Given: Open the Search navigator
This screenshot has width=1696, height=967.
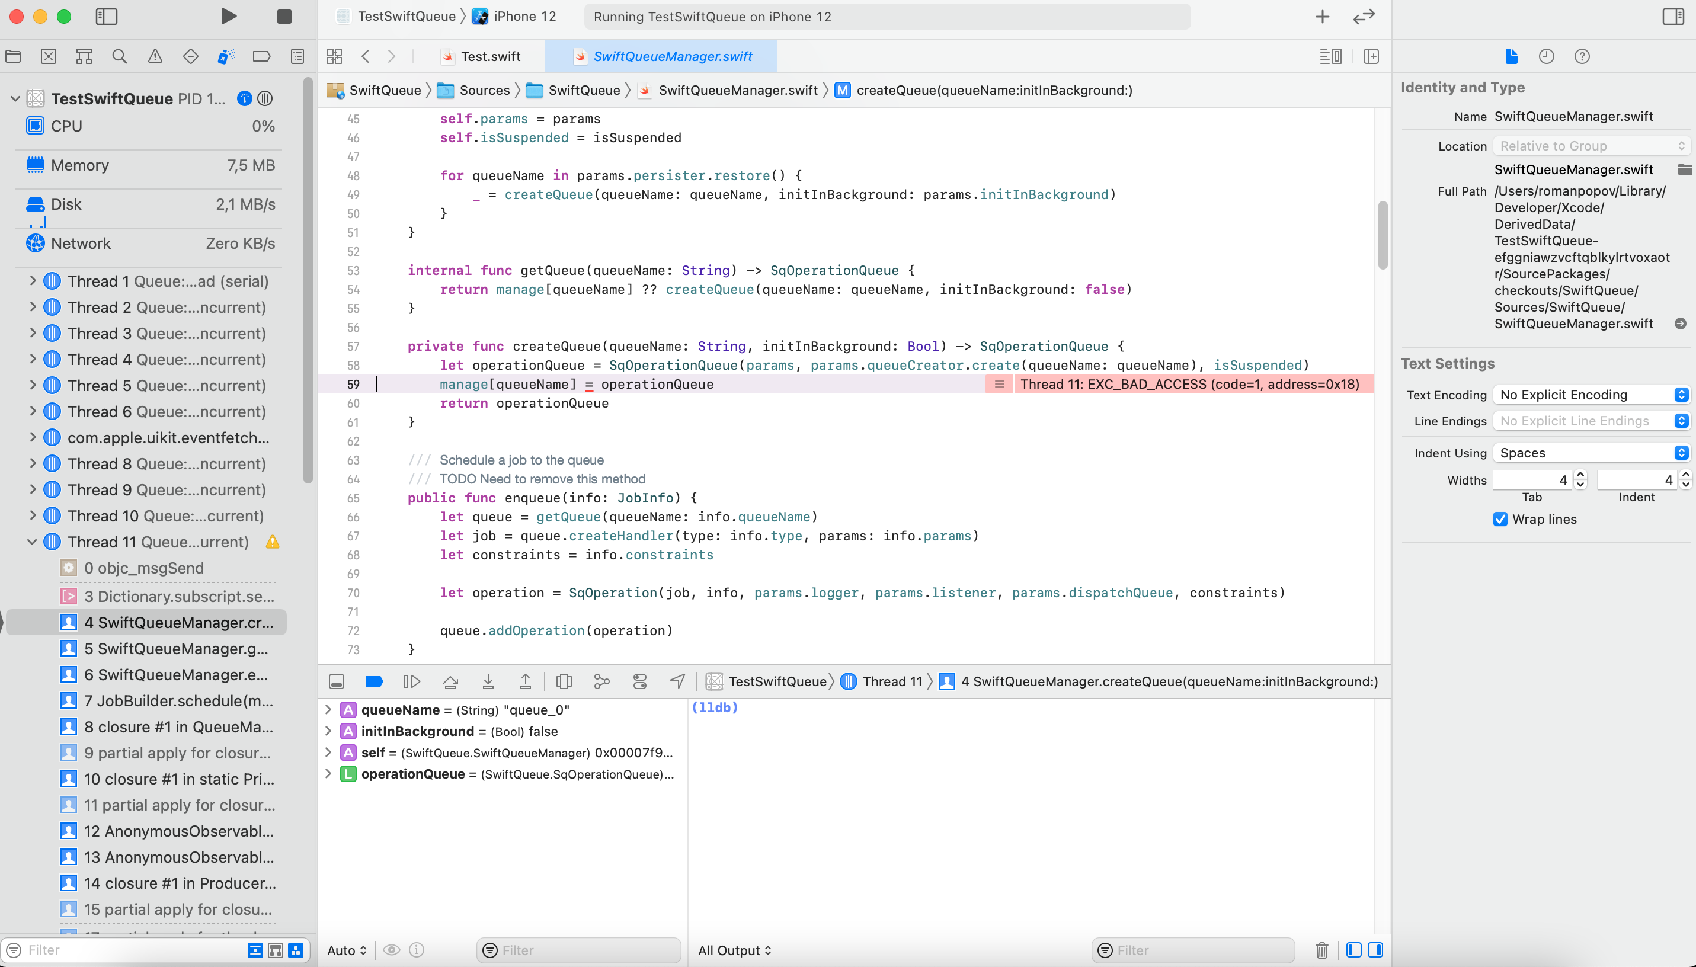Looking at the screenshot, I should tap(120, 56).
